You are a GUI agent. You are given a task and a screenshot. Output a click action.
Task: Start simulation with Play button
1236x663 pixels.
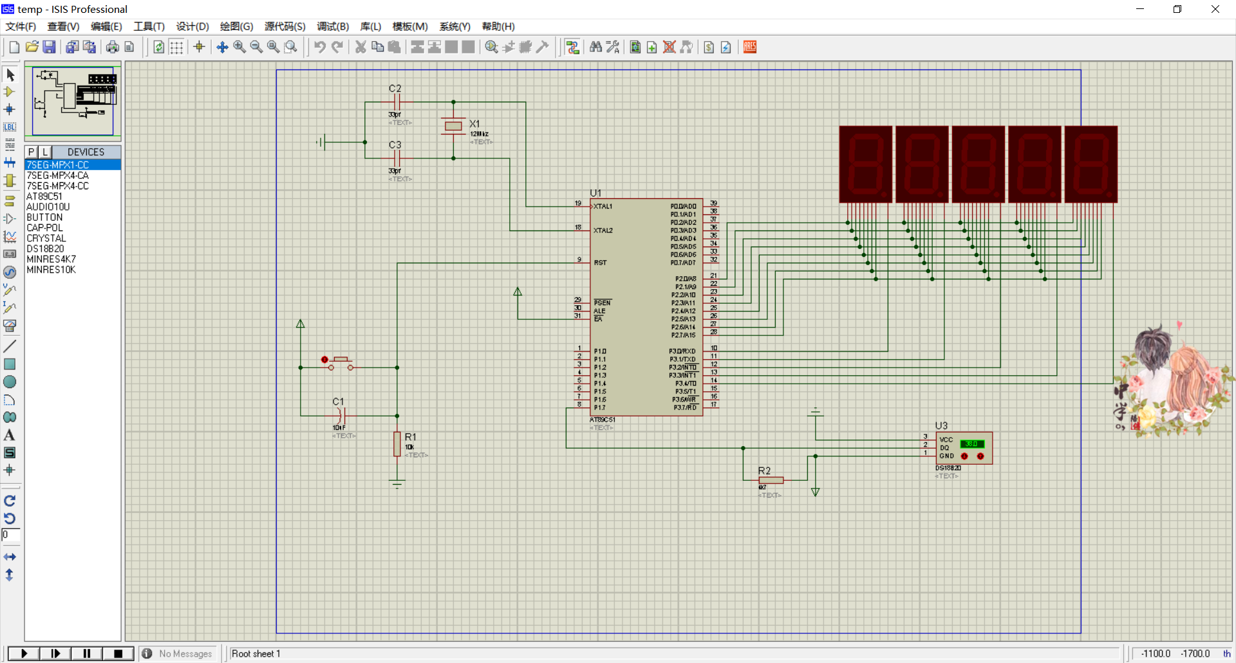click(x=24, y=653)
